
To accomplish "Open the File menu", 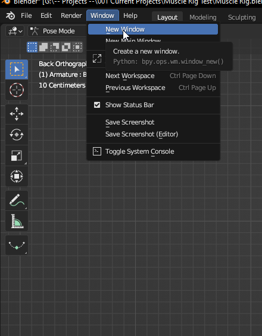I will [26, 15].
